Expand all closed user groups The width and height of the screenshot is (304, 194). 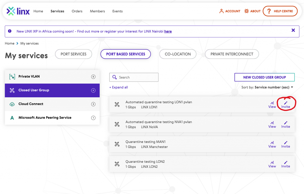tap(118, 87)
